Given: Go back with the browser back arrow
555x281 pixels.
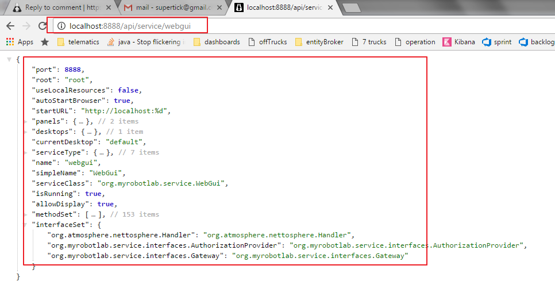Looking at the screenshot, I should tap(10, 26).
